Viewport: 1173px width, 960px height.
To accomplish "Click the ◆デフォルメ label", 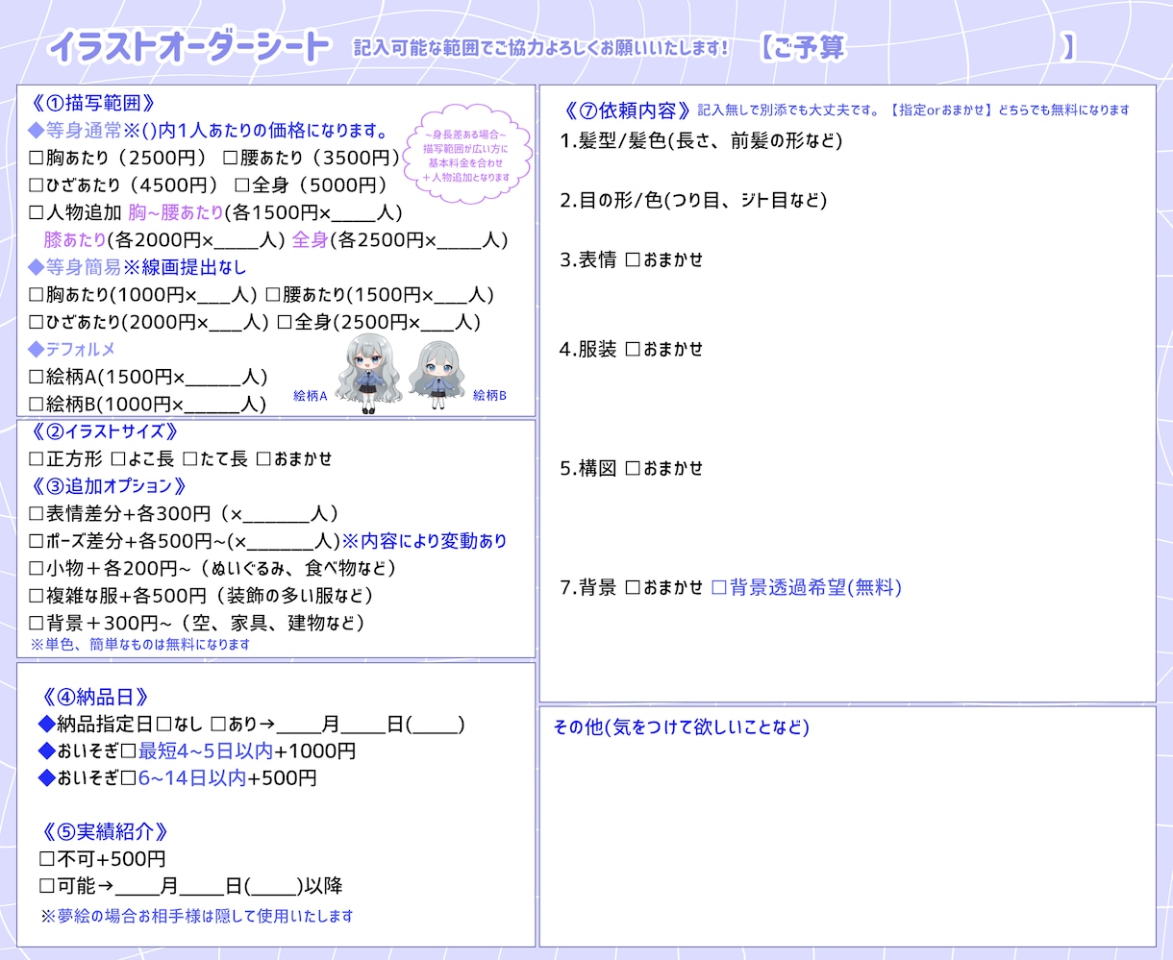I will (x=72, y=349).
